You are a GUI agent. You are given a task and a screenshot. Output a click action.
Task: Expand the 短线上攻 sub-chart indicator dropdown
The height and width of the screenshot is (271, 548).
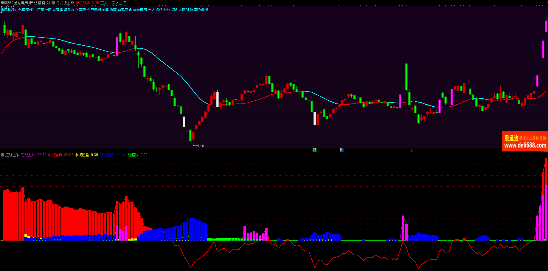pos(2,155)
